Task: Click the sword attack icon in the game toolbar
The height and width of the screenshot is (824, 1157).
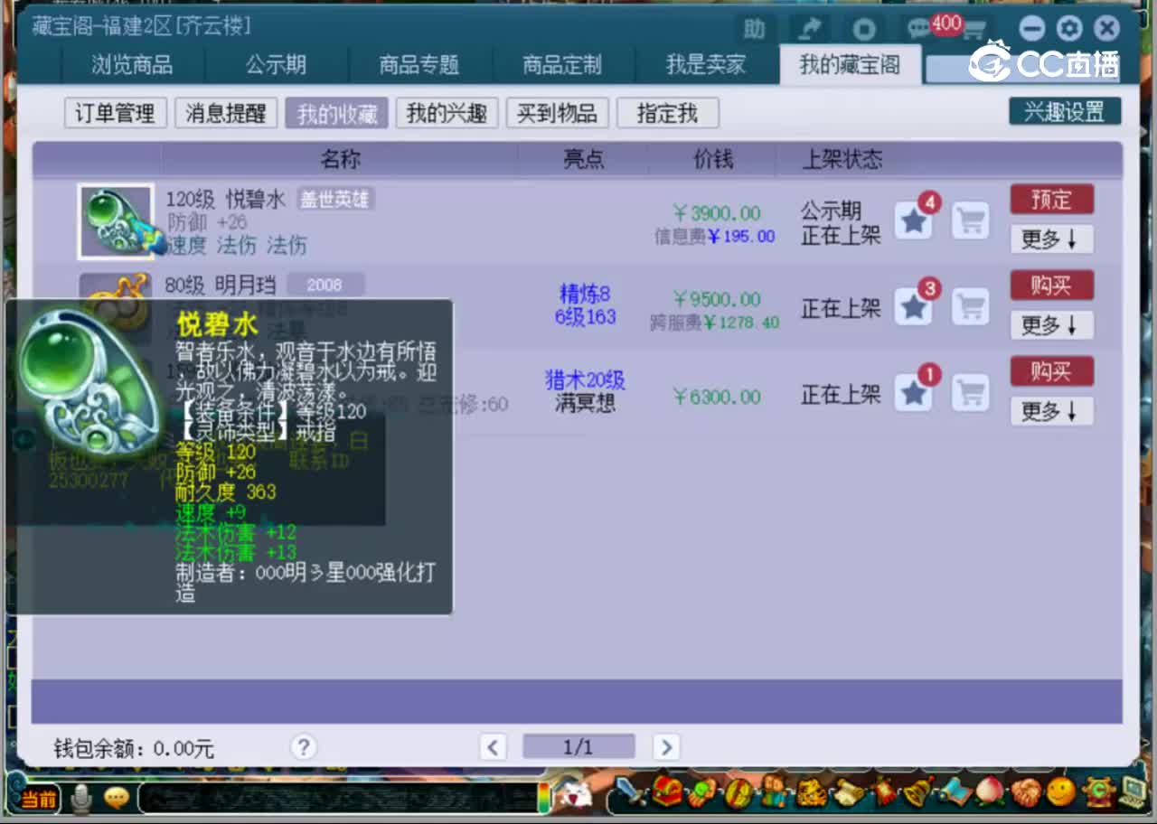Action: [631, 792]
